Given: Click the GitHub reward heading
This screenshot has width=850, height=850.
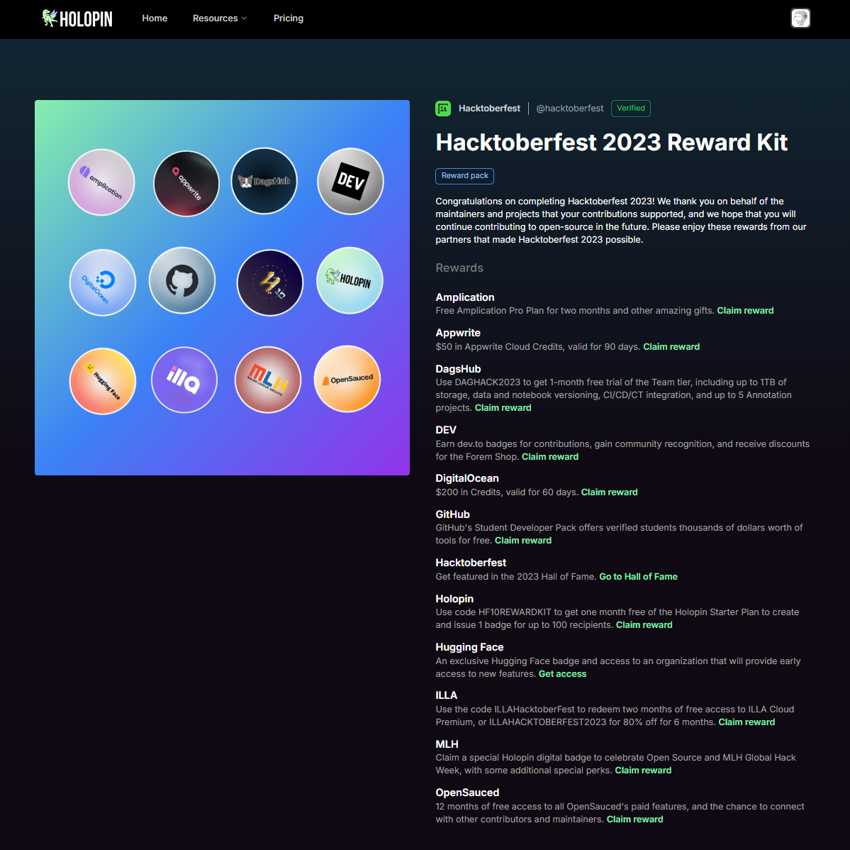Looking at the screenshot, I should pos(452,514).
